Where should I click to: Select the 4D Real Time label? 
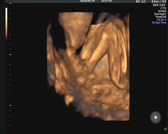[159, 23]
